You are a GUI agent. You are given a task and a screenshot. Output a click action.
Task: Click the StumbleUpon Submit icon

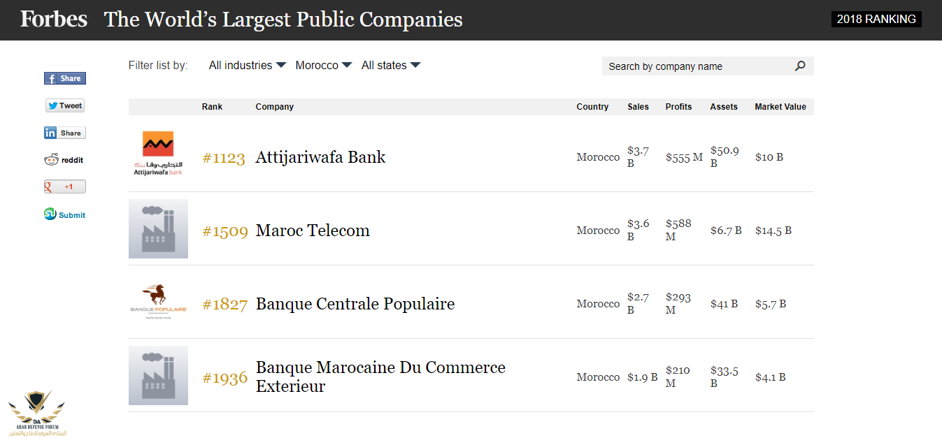(x=50, y=214)
